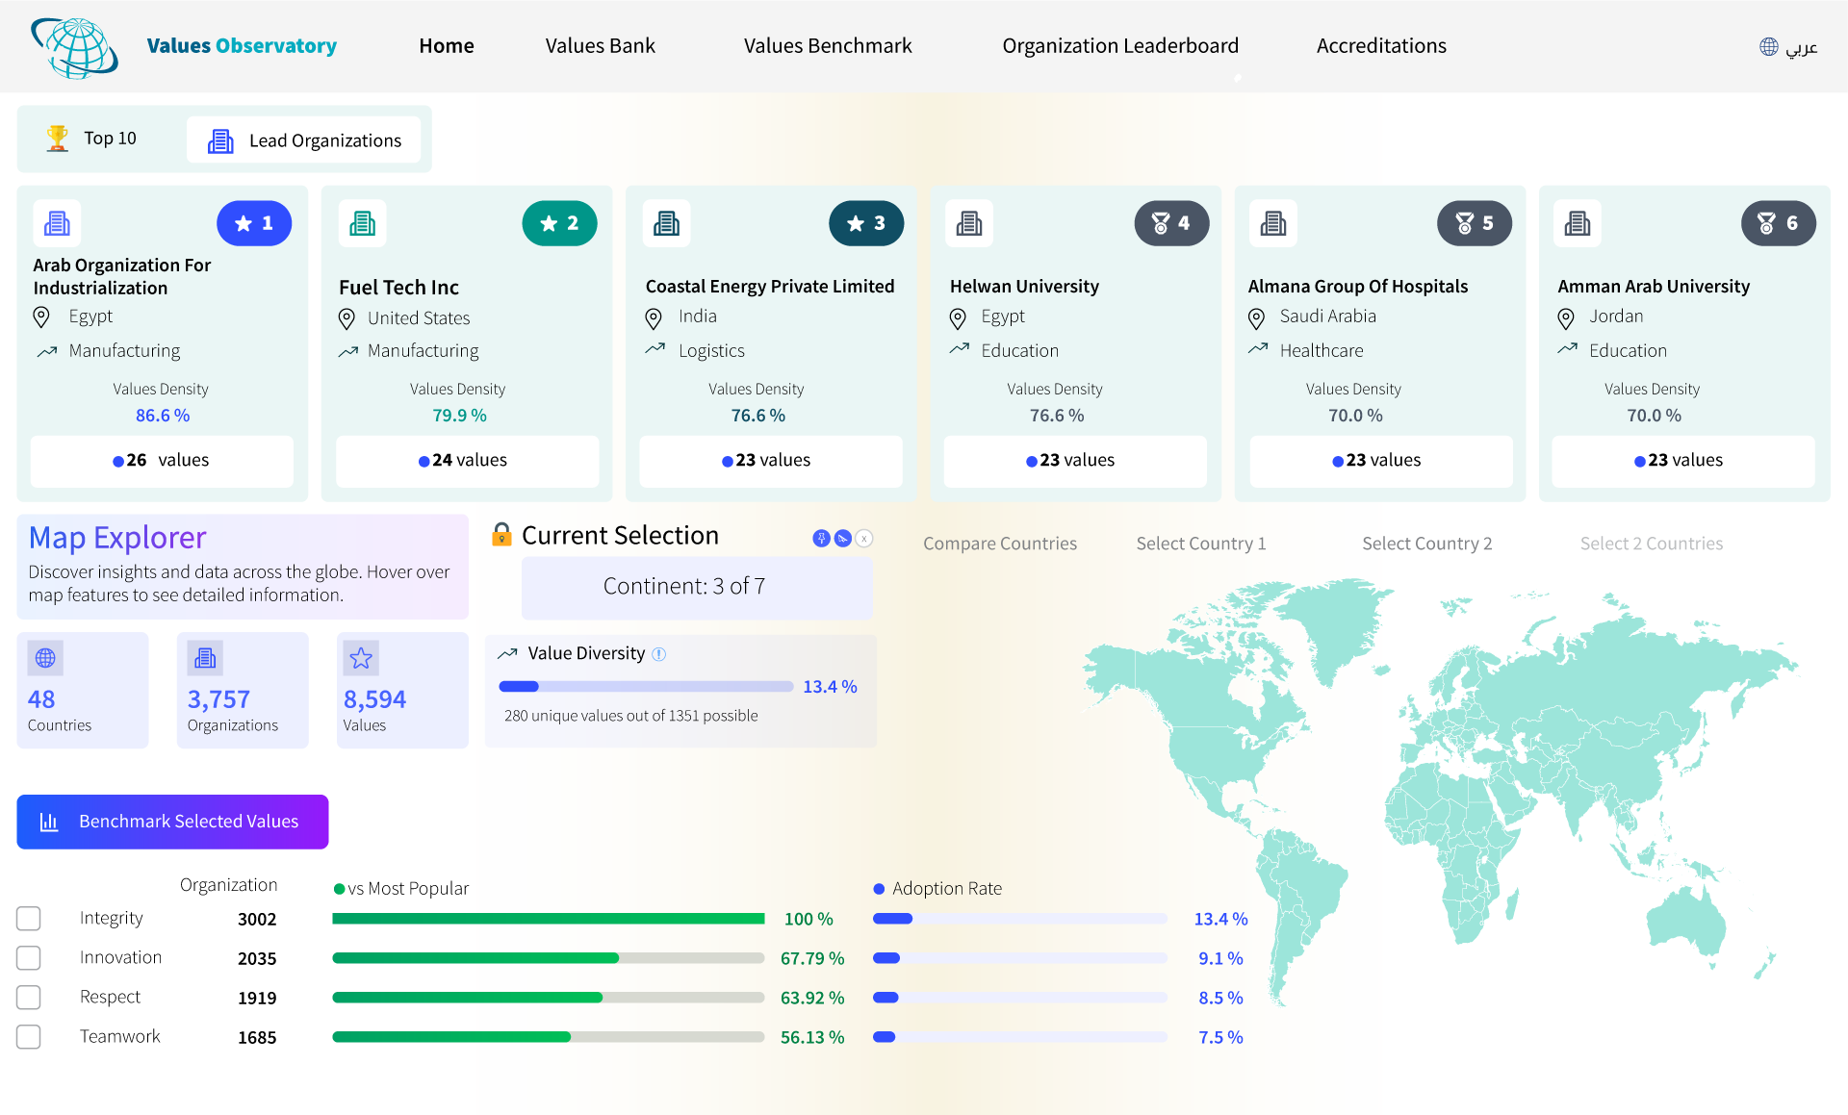Click the globe icon on the 48 Countries card
This screenshot has height=1115, width=1848.
44,658
